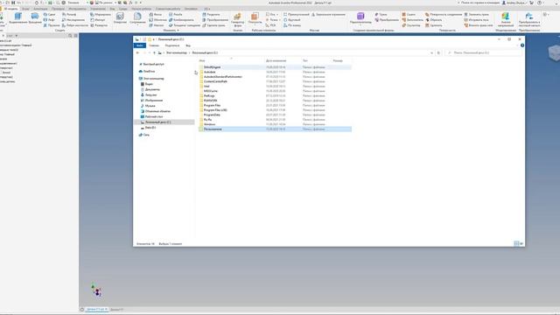This screenshot has width=560, height=315.
Task: Click Convert to Sheet Metal icon
Action: [528, 16]
